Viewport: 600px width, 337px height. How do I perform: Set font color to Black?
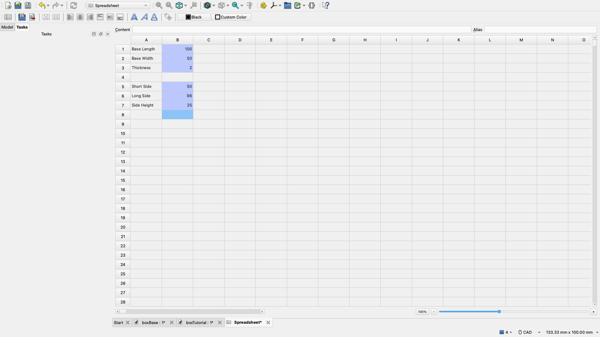(194, 16)
